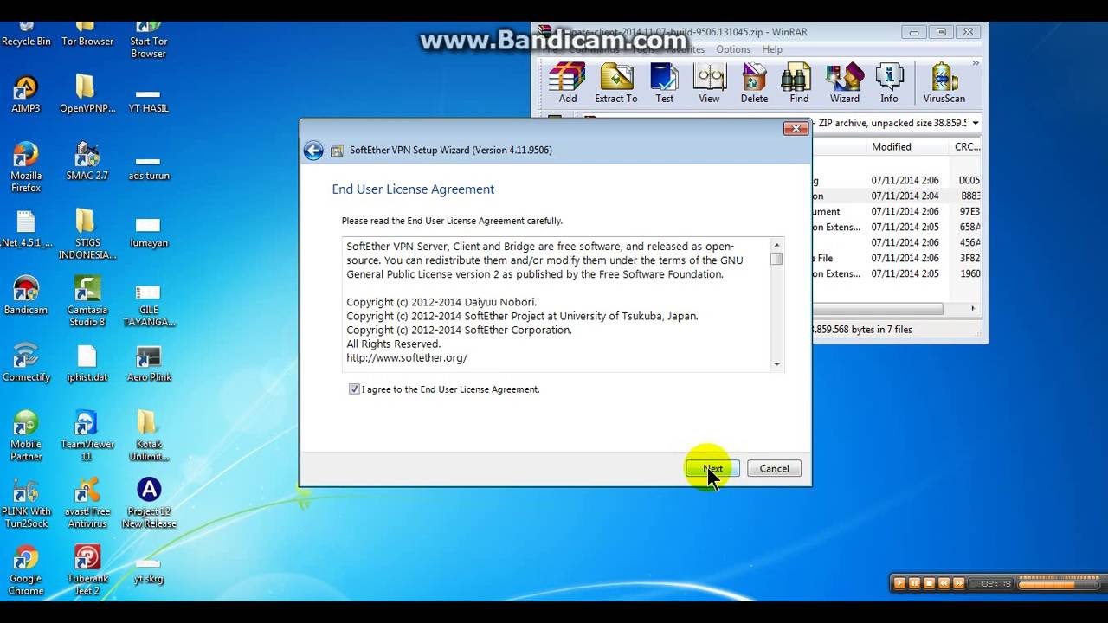Click Stop on the mini audio player
The height and width of the screenshot is (623, 1108).
click(929, 584)
